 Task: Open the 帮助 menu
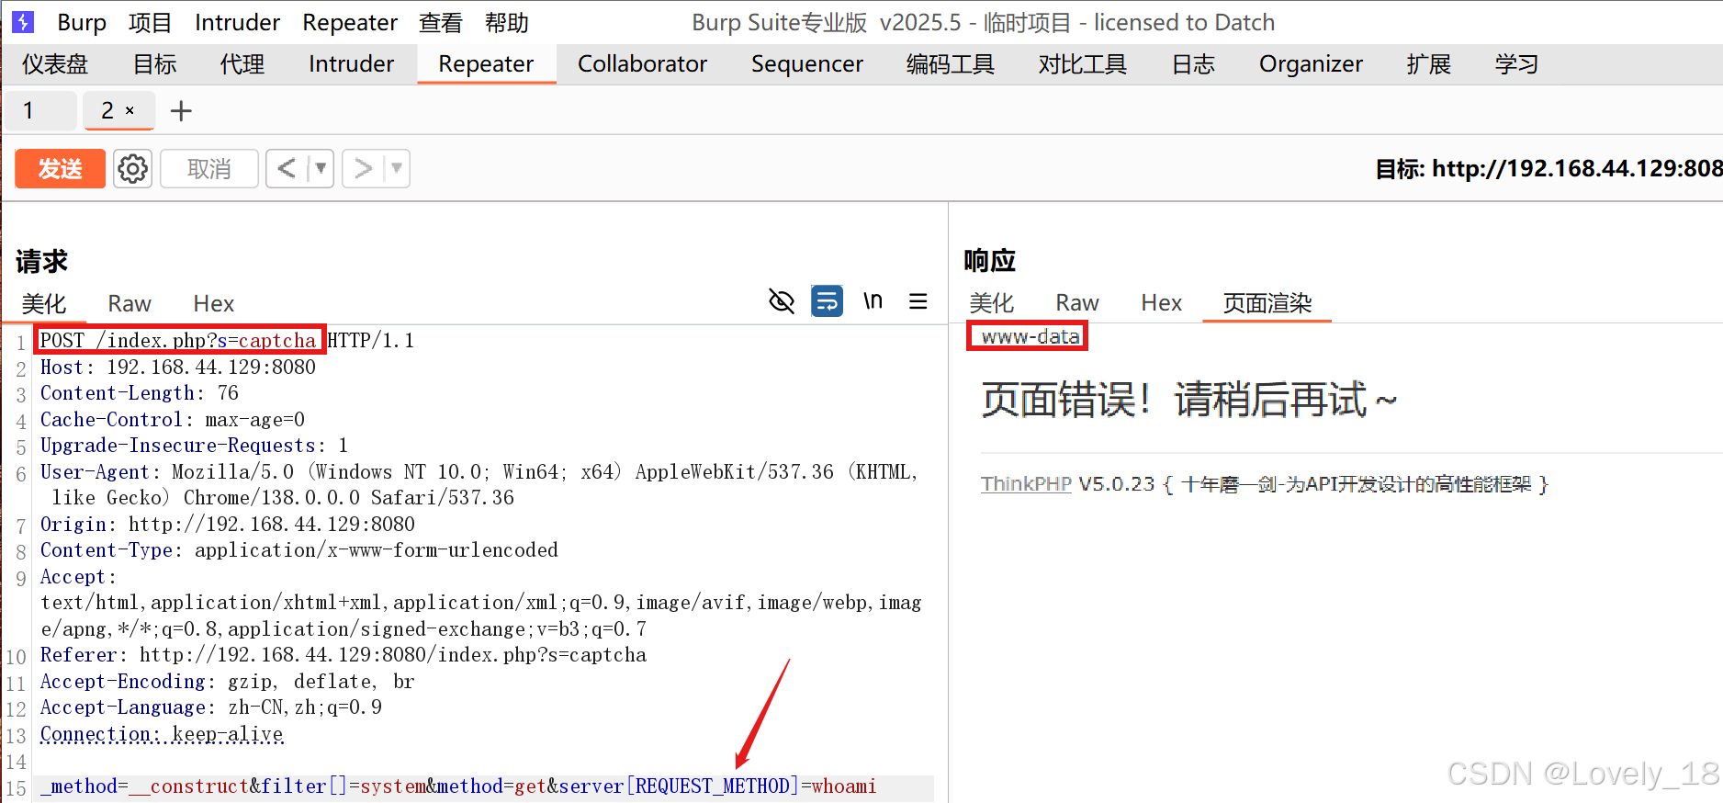[507, 22]
